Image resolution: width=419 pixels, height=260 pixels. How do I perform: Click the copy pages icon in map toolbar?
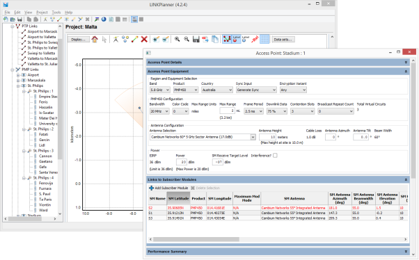pos(215,39)
